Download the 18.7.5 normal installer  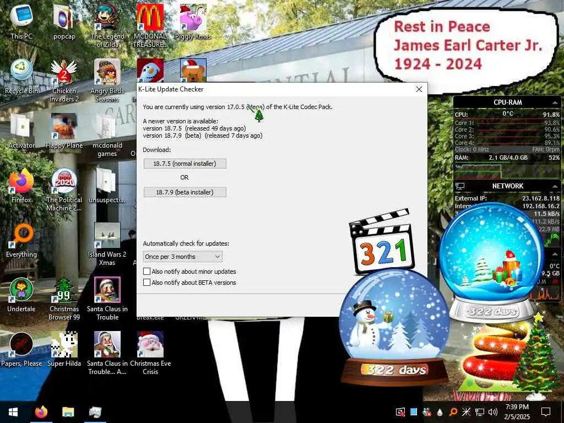click(x=185, y=164)
